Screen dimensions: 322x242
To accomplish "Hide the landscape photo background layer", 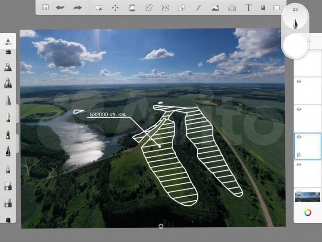I will tap(299, 192).
